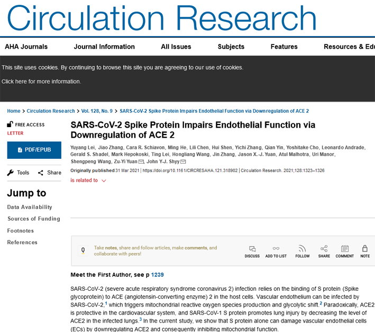Download the article via PDF/EPUB button

coord(34,150)
